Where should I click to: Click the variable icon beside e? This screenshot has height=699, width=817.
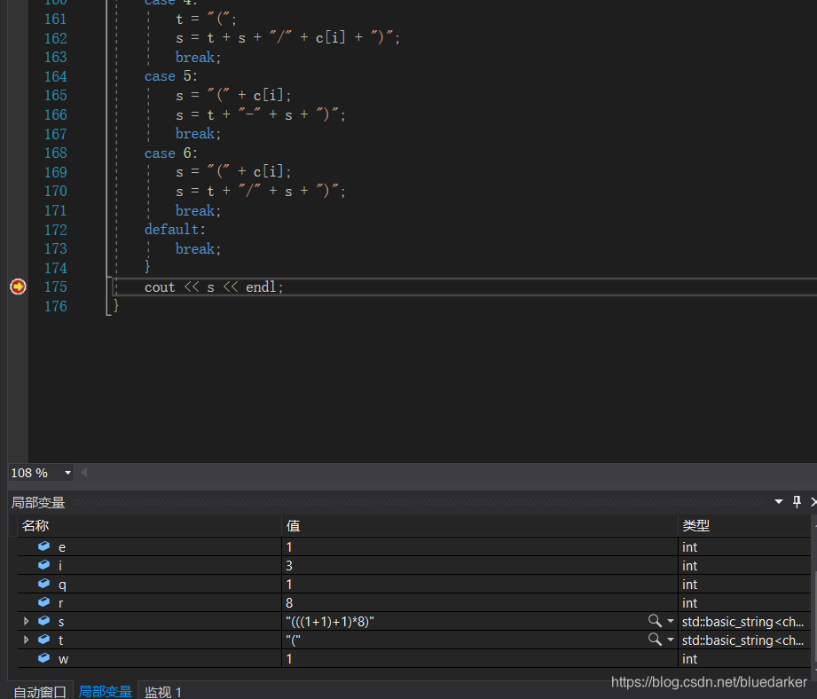(x=43, y=546)
